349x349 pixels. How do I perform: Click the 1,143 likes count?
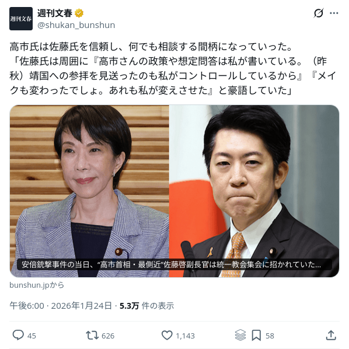coord(185,336)
